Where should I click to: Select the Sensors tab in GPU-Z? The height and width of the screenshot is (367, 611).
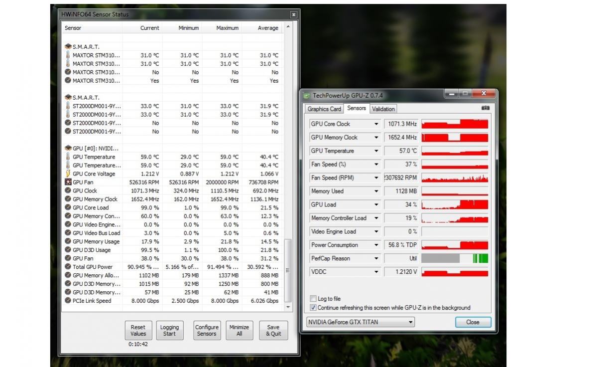pyautogui.click(x=357, y=108)
